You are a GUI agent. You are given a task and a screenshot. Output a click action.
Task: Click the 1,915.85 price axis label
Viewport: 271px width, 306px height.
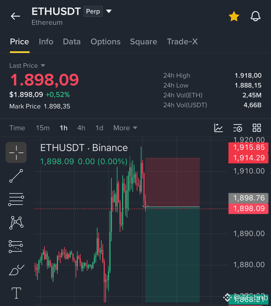click(248, 147)
